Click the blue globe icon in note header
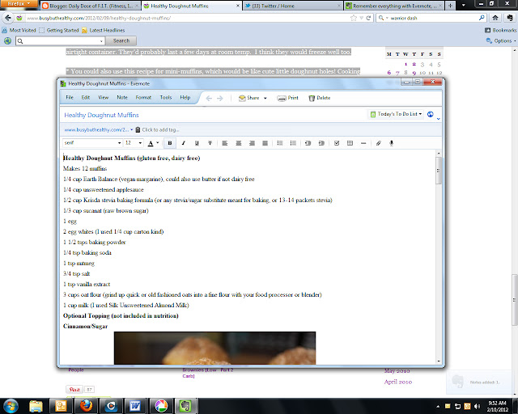The image size is (518, 414). tap(430, 114)
